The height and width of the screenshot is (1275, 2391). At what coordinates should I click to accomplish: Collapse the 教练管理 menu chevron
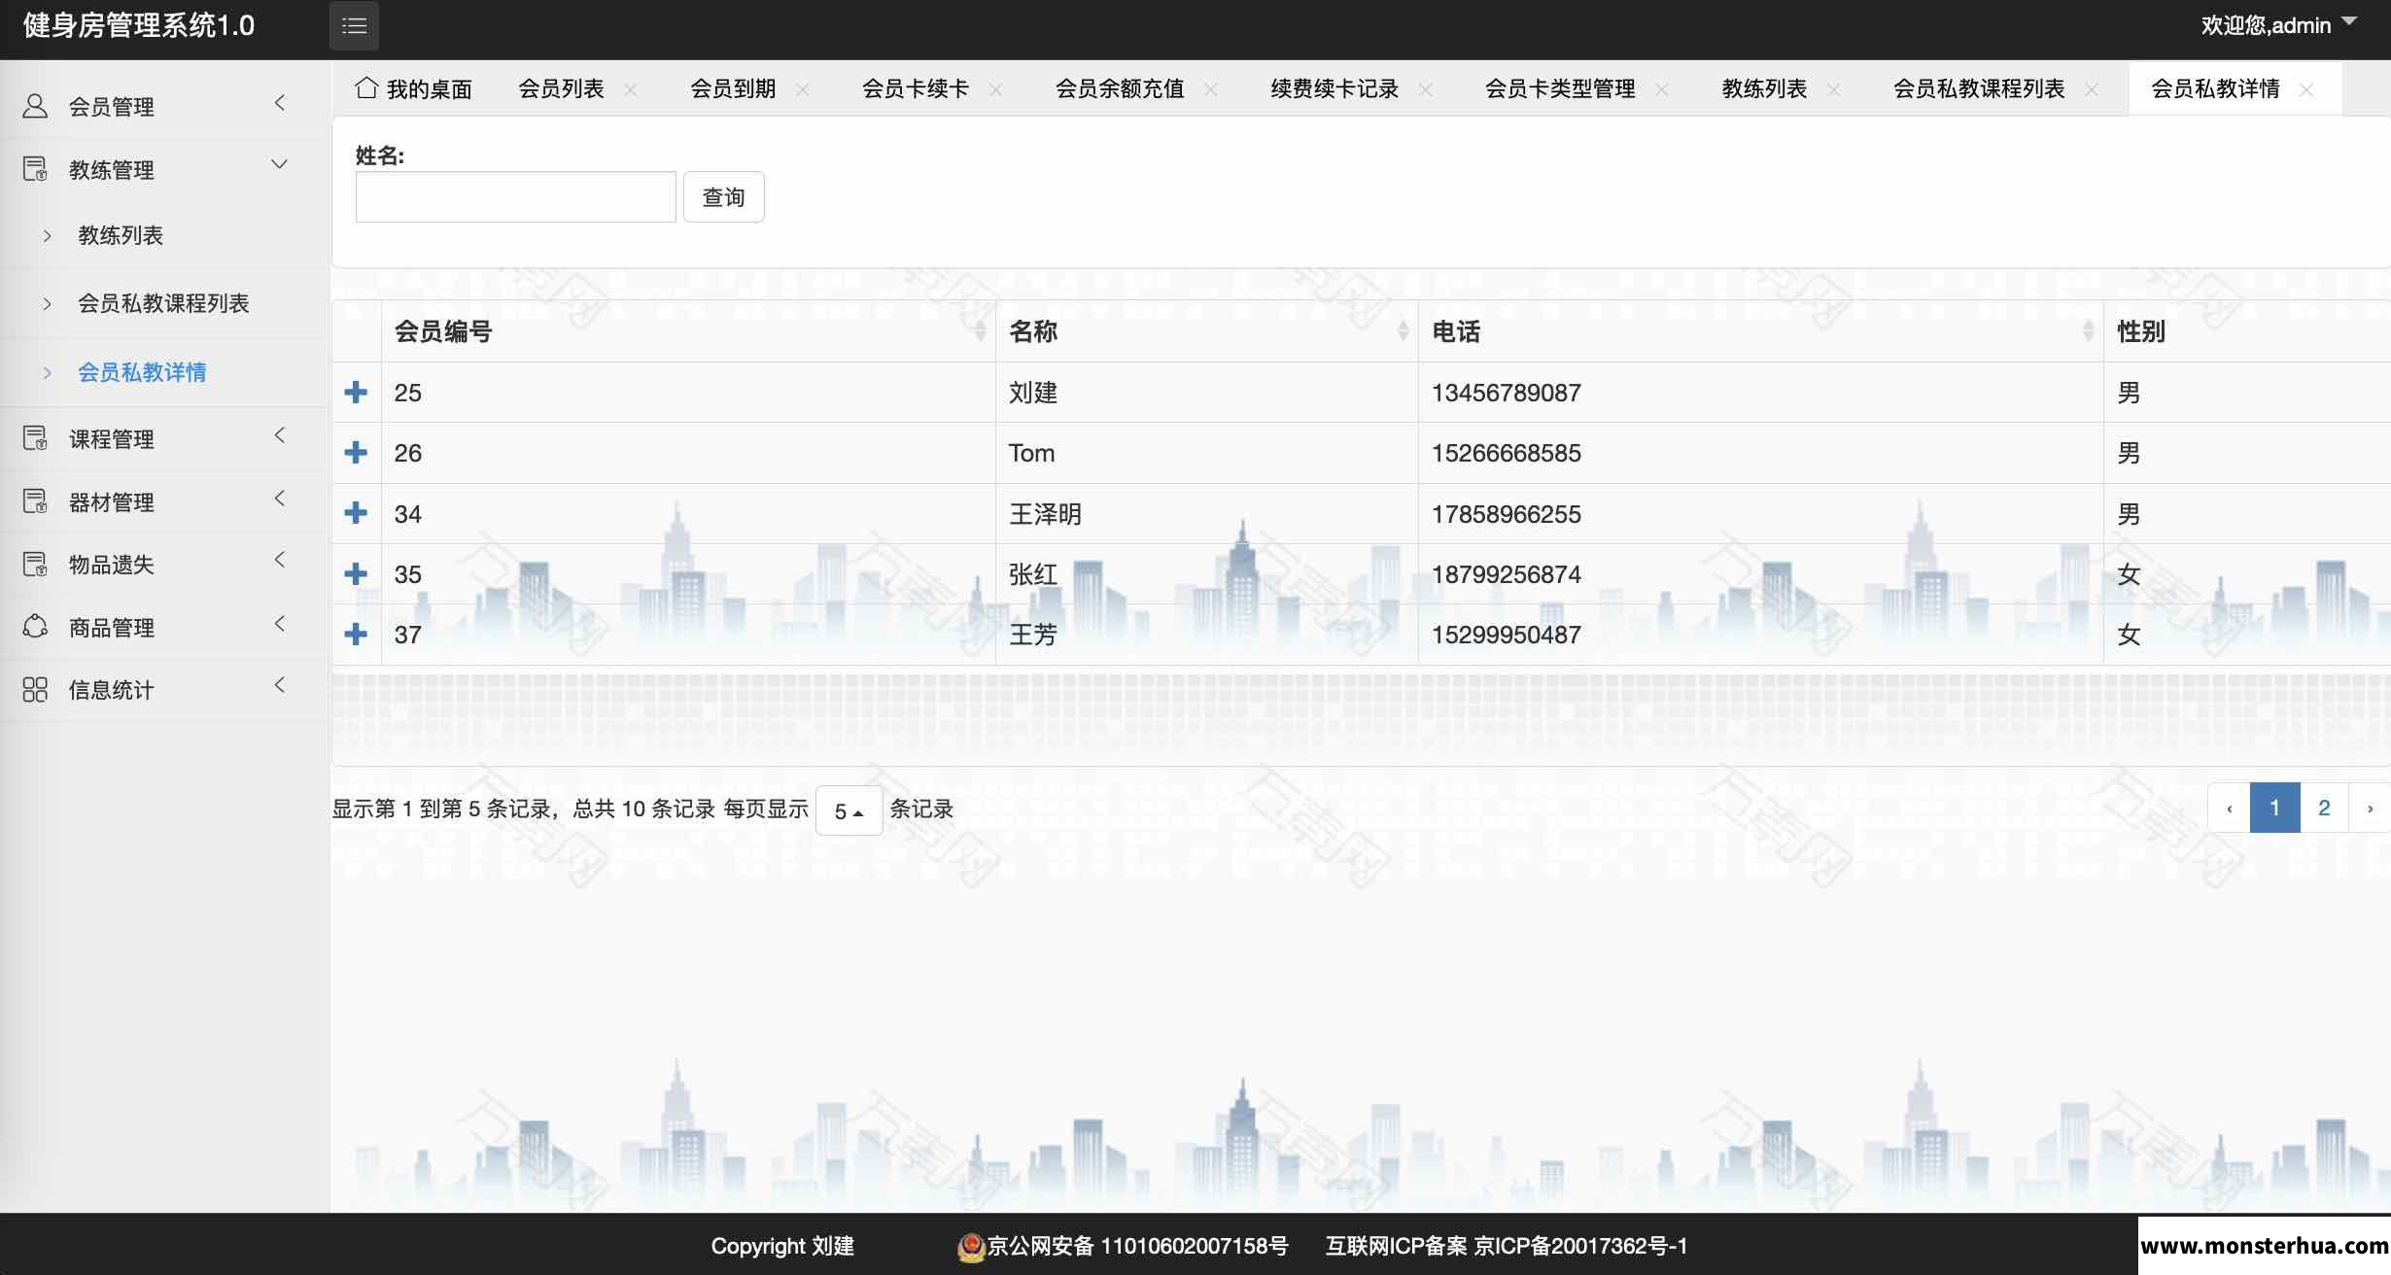pyautogui.click(x=280, y=164)
